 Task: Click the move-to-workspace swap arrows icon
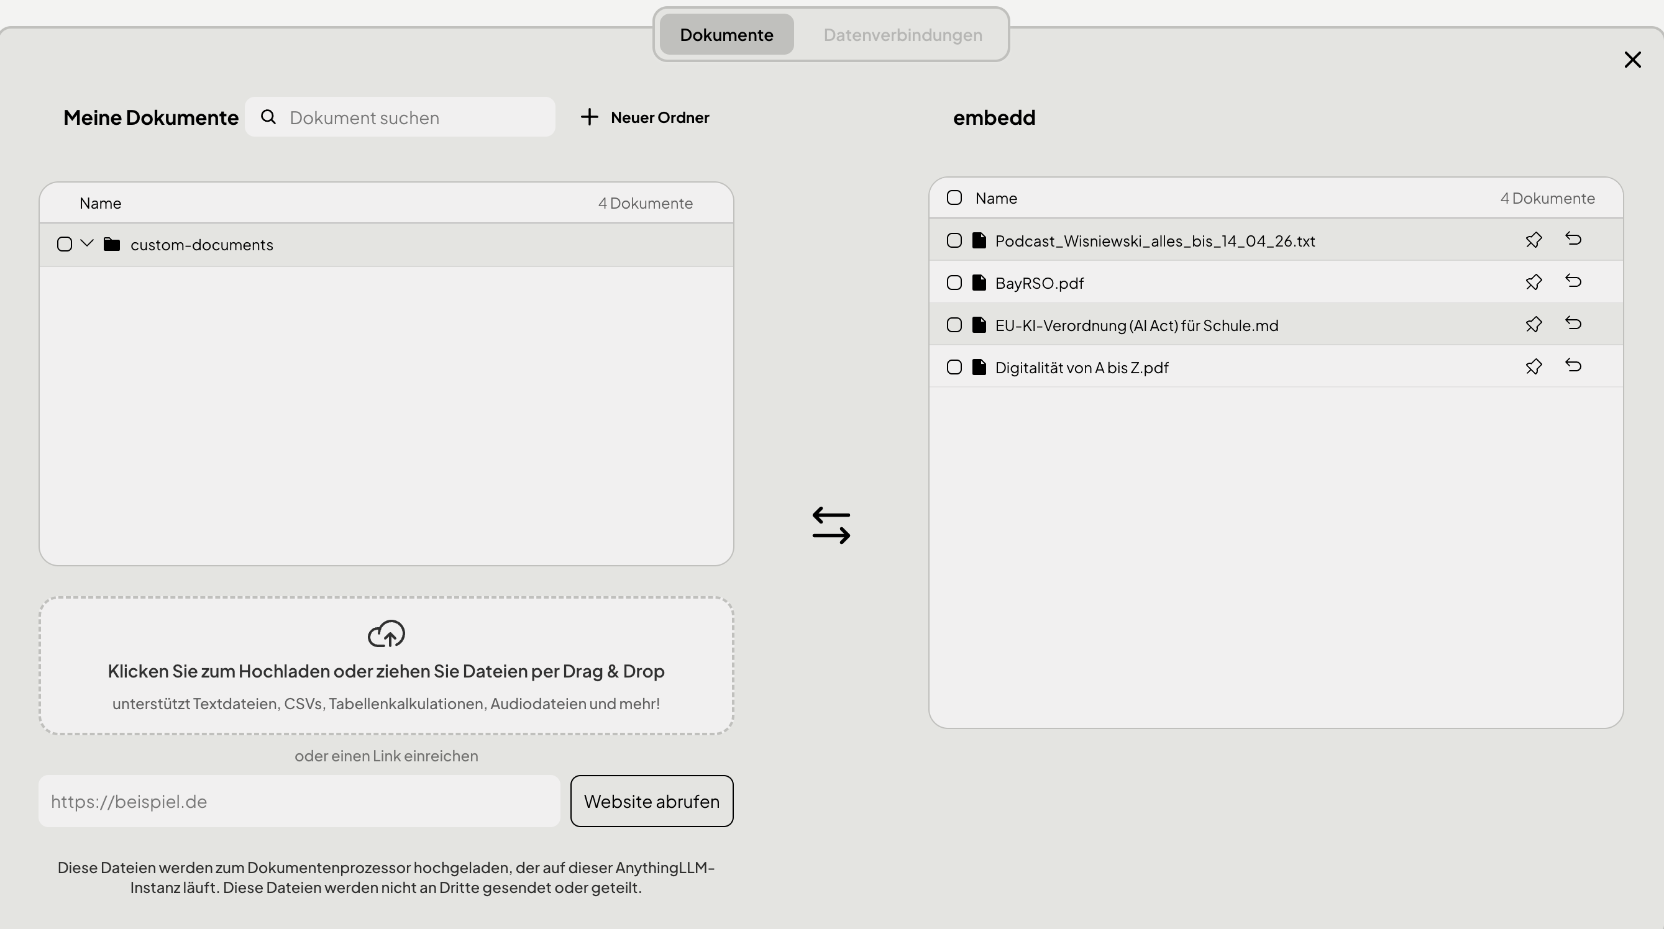click(831, 525)
